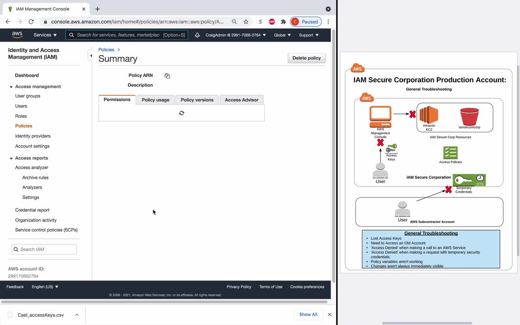Open Dashboard in IAM sidebar
This screenshot has height=325, width=520.
pos(27,75)
